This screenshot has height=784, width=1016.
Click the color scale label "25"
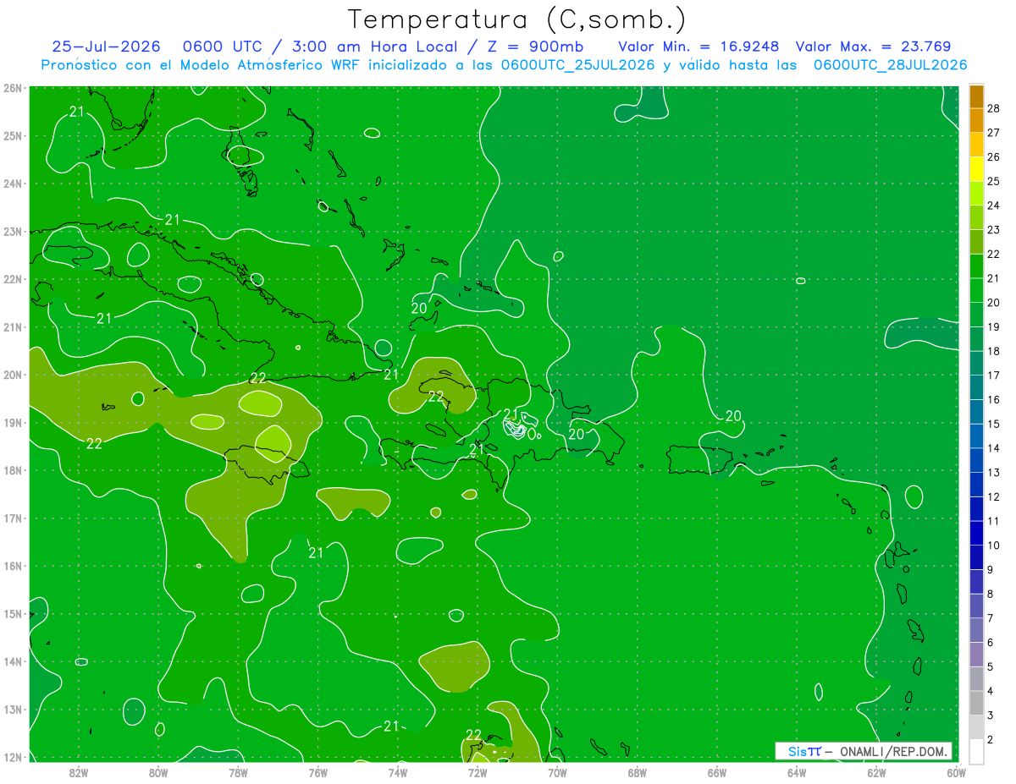[x=994, y=181]
